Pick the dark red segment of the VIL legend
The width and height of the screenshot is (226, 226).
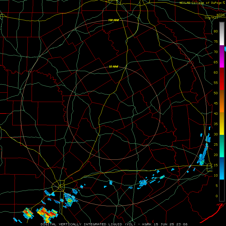tap(222, 79)
